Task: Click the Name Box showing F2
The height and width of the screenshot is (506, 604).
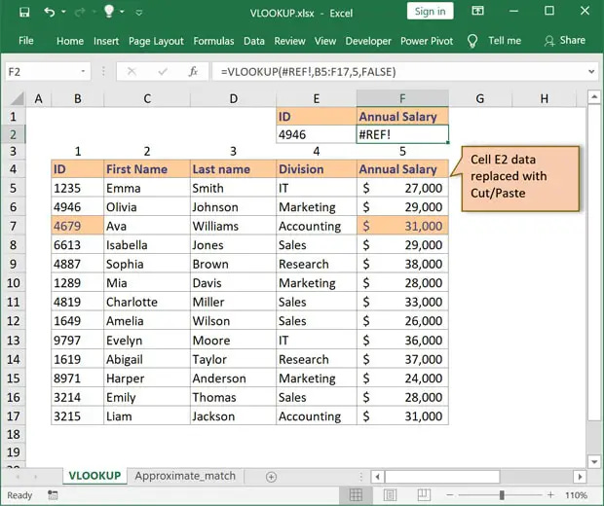Action: click(x=42, y=72)
